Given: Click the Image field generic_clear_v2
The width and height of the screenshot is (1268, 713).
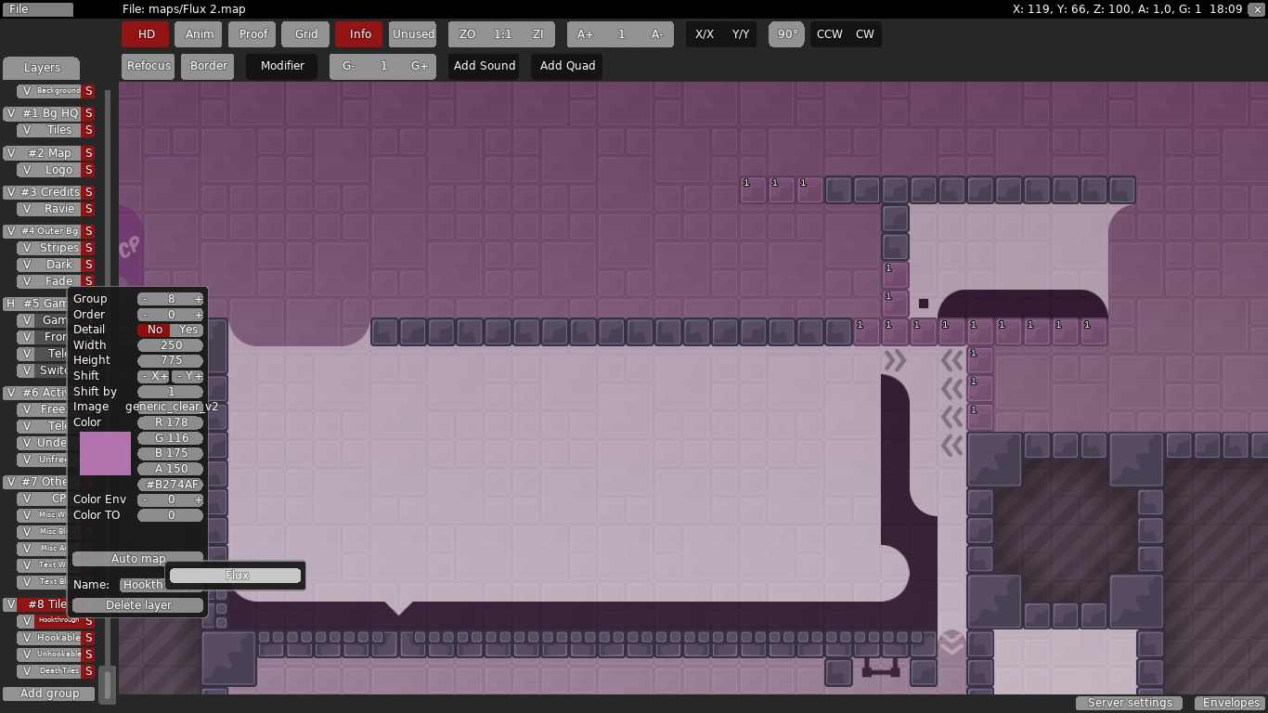Looking at the screenshot, I should click(x=171, y=407).
